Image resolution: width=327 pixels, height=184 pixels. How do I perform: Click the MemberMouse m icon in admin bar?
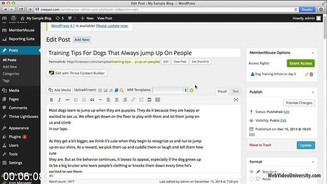click(5, 18)
